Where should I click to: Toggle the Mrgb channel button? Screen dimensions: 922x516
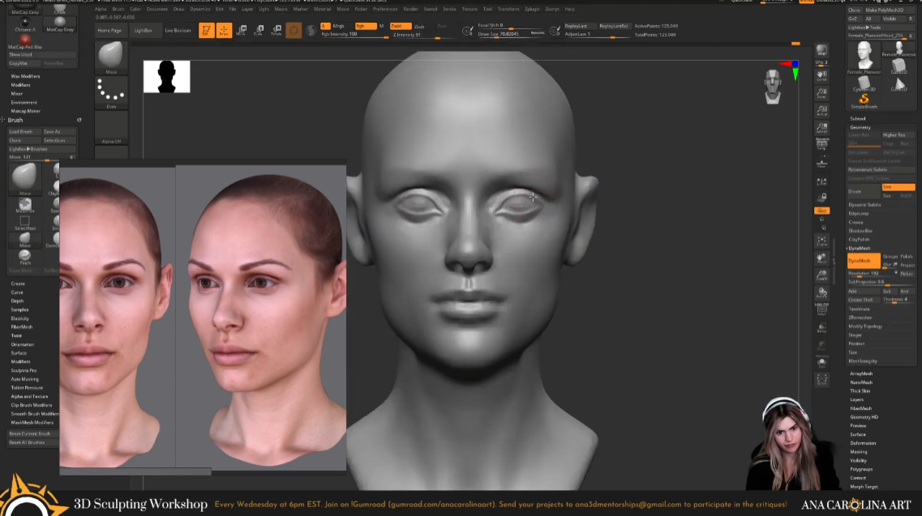(339, 26)
